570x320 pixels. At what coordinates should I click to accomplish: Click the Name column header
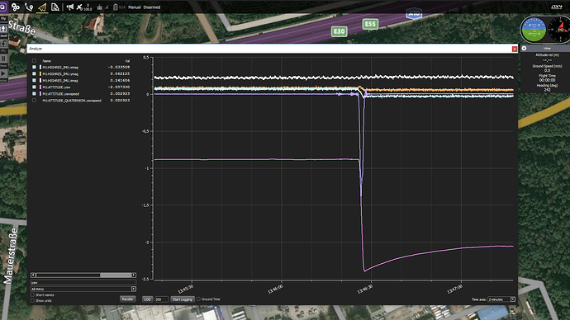coord(46,61)
